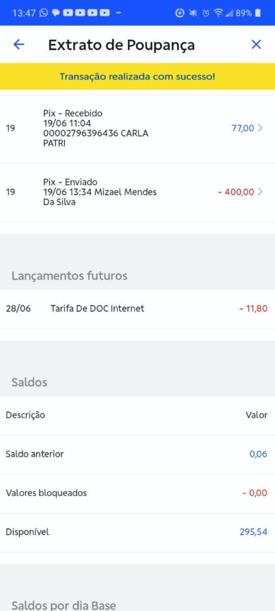Tap the first YouTube notification icon
This screenshot has height=611, width=275.
click(x=68, y=13)
